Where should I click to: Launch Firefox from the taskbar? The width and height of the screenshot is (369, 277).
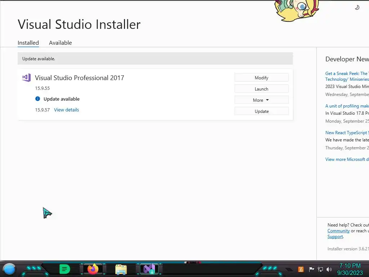click(93, 269)
